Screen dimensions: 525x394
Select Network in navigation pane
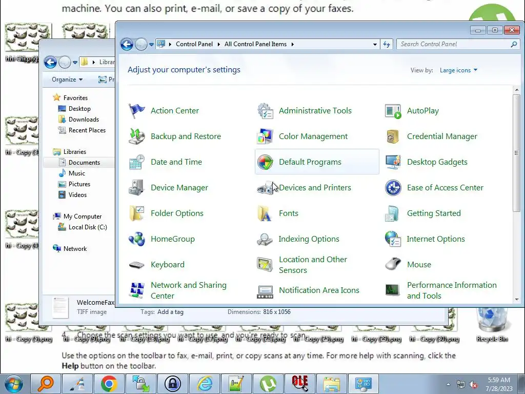[x=75, y=249]
